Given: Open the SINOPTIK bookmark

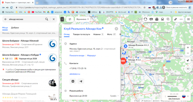Looking at the screenshot, I should click(108, 12).
